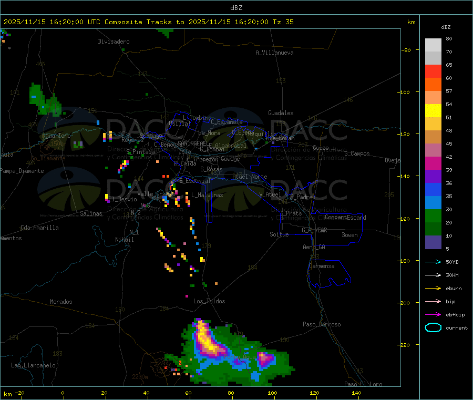Click the 100 km tick on bottom axis
This screenshot has width=473, height=400.
272,393
